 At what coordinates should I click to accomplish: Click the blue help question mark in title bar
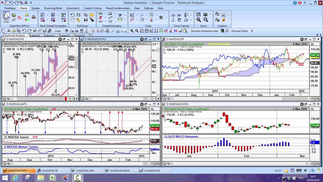295,3
